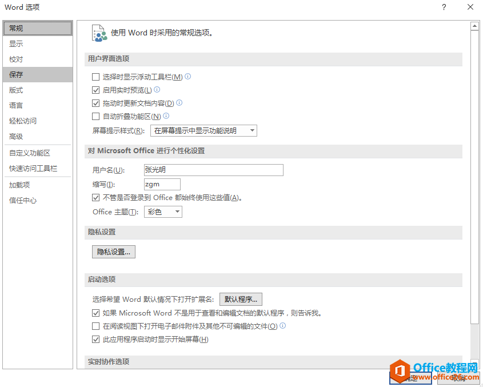The width and height of the screenshot is (483, 387).
Task: Click the 默认程序... button
Action: pyautogui.click(x=241, y=299)
